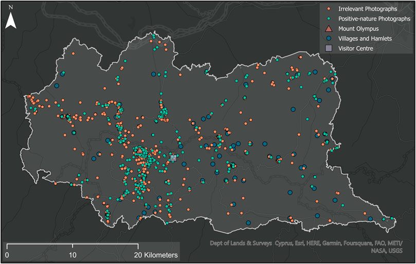
Task: Click the Villages and Hamlets legend circle
Action: [x=329, y=39]
